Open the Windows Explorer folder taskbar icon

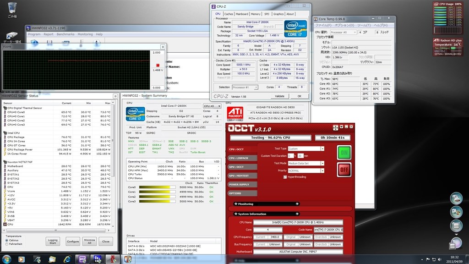(x=52, y=259)
